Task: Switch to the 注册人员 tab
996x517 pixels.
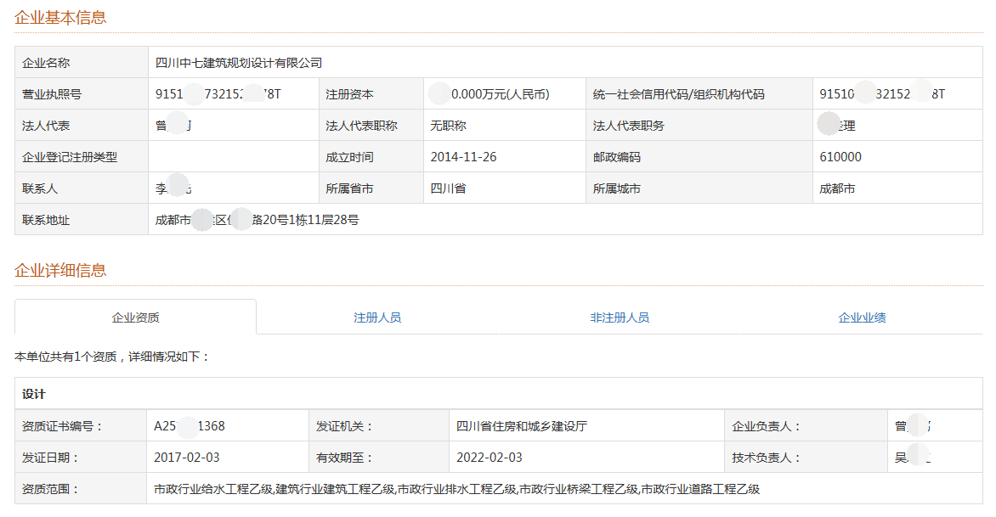Action: [x=377, y=318]
